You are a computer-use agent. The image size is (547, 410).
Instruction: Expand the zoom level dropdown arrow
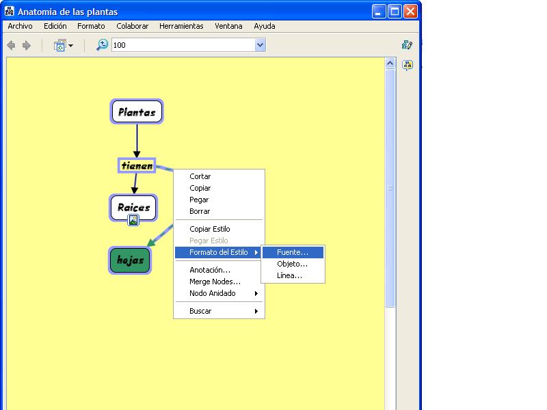[x=260, y=46]
